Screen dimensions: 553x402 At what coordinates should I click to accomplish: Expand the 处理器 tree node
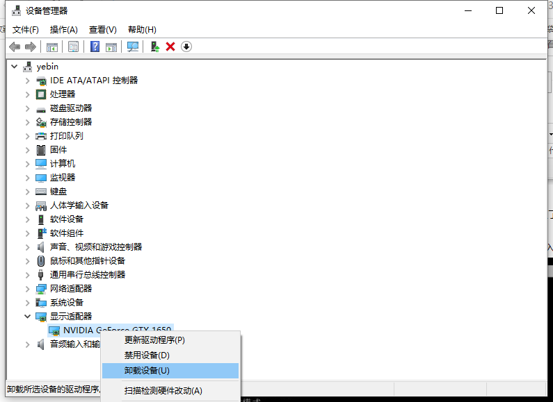pyautogui.click(x=28, y=94)
